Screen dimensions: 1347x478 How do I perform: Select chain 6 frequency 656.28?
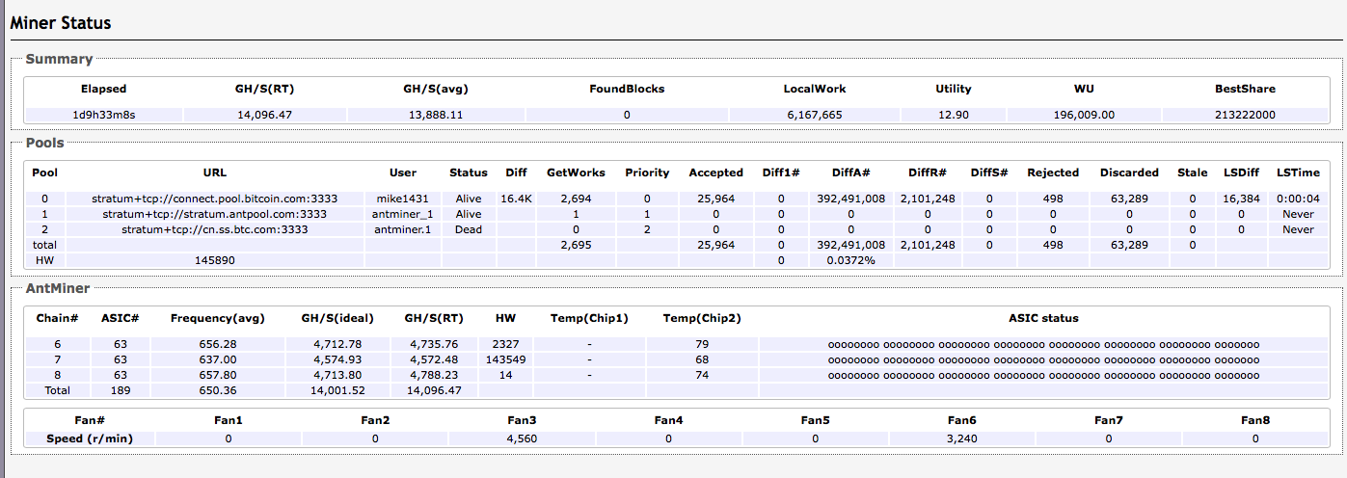click(217, 344)
